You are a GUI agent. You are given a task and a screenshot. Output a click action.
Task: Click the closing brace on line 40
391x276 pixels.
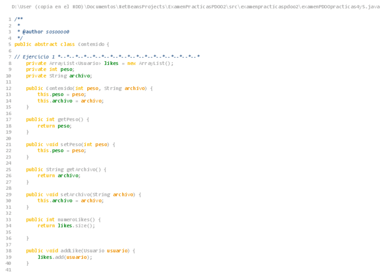[28, 264]
